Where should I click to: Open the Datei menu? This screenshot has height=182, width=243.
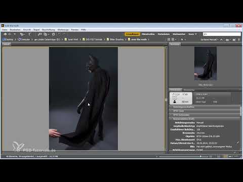[5, 30]
